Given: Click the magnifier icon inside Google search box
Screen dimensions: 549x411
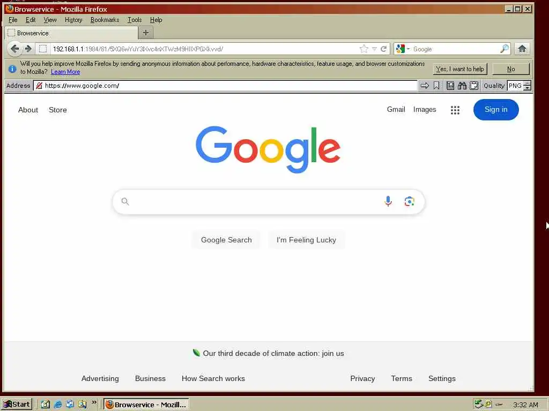Looking at the screenshot, I should pyautogui.click(x=125, y=201).
